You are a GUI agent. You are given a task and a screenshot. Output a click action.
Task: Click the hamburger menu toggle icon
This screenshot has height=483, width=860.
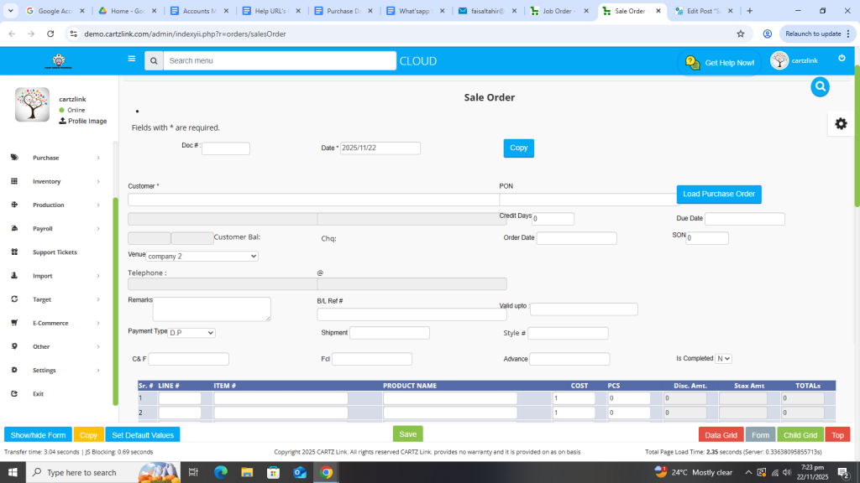click(x=131, y=60)
